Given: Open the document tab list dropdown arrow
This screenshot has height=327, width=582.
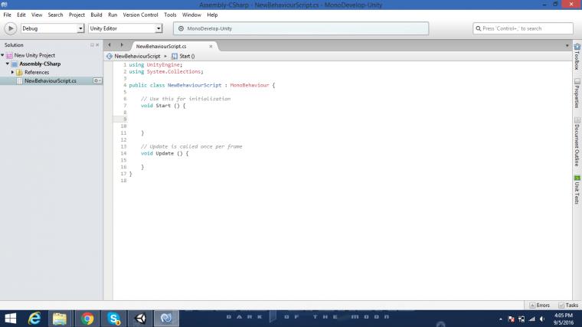Looking at the screenshot, I should tap(567, 46).
